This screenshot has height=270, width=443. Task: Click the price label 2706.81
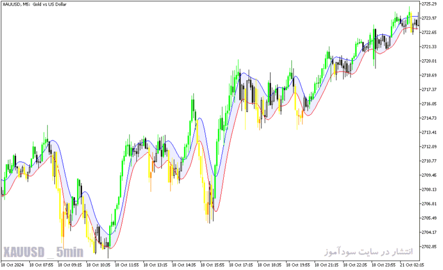tap(429, 203)
